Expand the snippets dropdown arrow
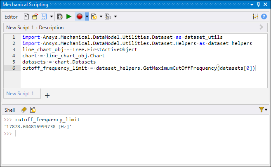The width and height of the screenshot is (271, 167). click(x=101, y=17)
